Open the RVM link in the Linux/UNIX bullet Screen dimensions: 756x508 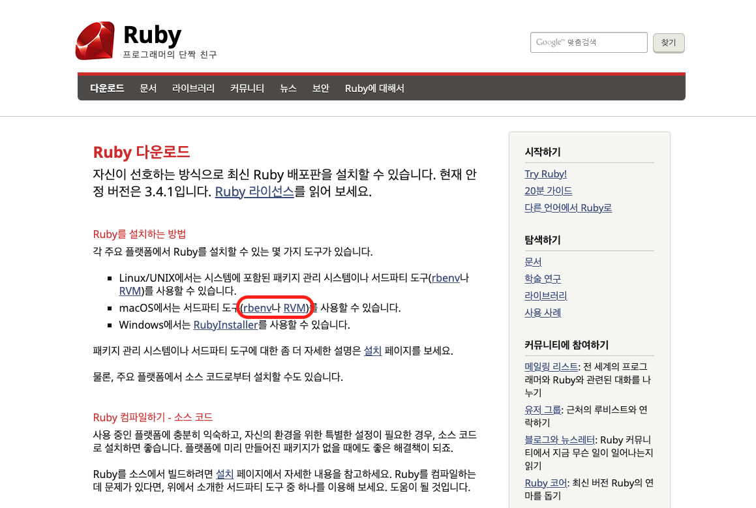click(x=130, y=291)
